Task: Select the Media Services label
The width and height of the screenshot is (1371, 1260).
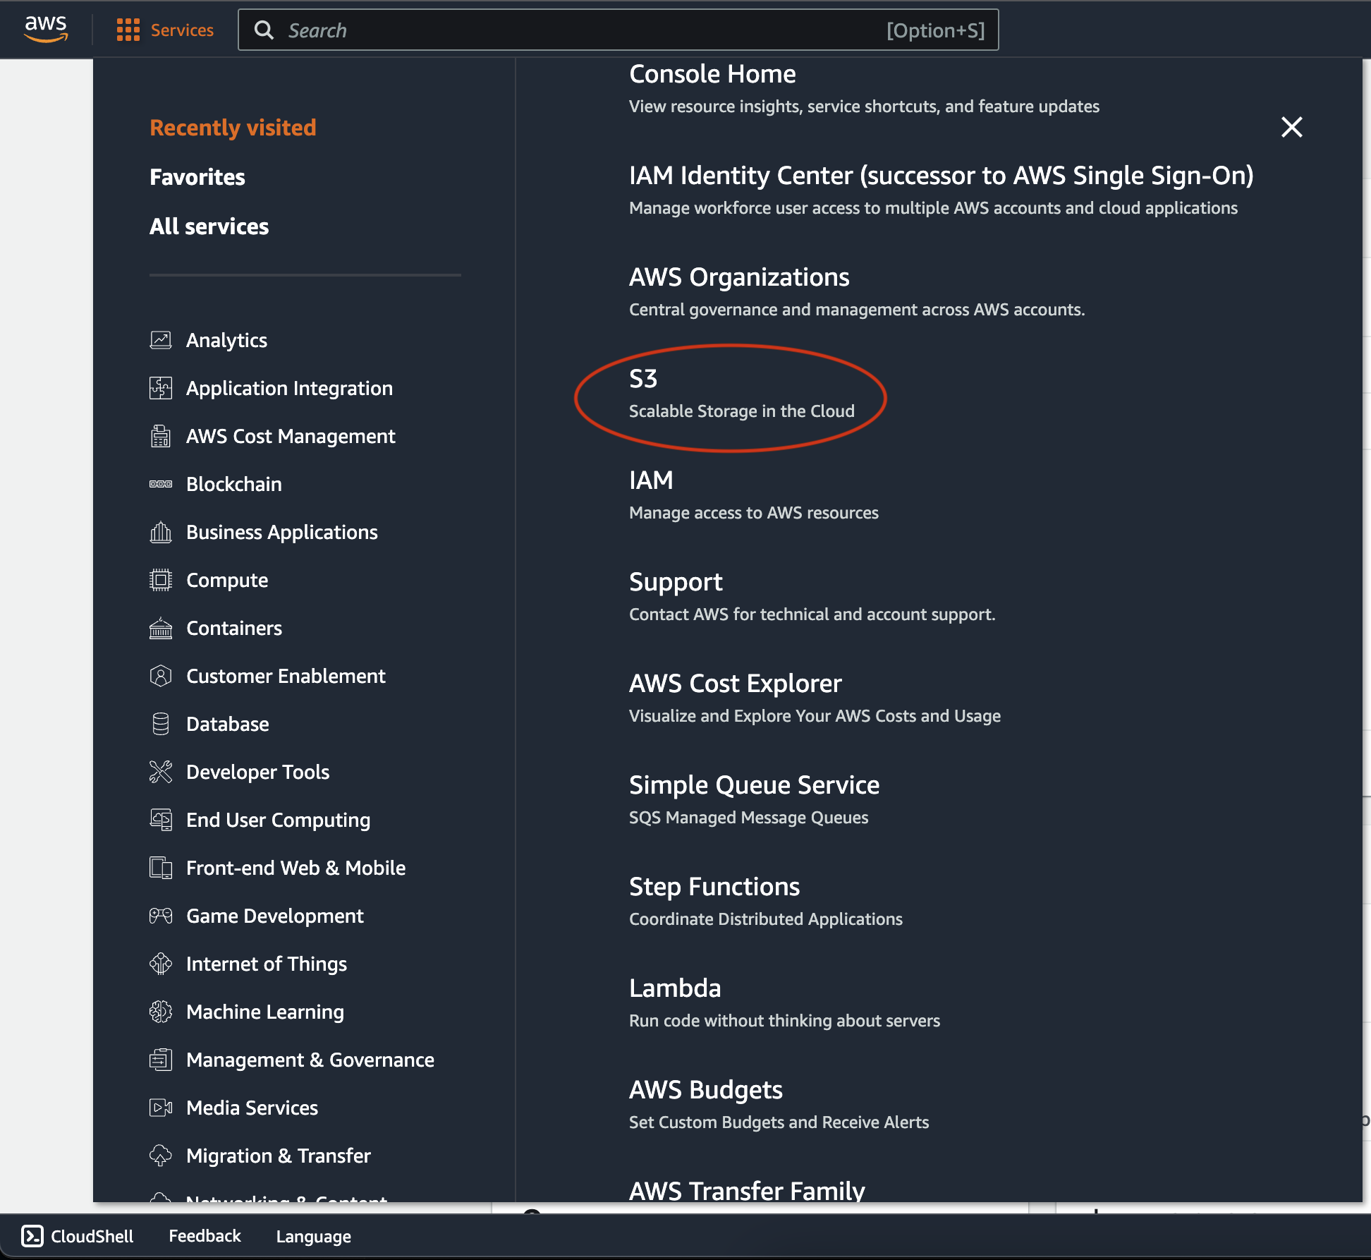Action: click(x=252, y=1108)
